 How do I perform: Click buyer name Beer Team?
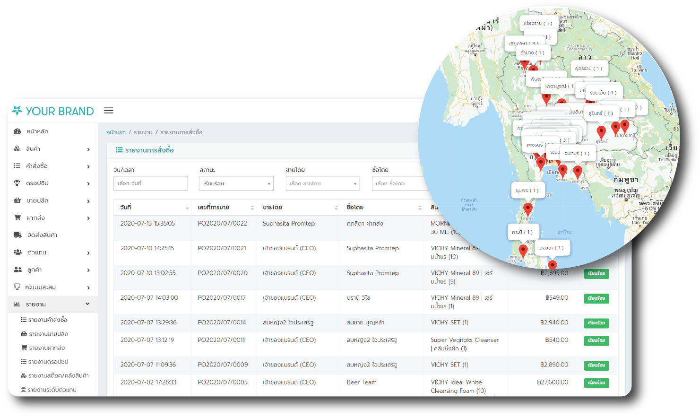pyautogui.click(x=362, y=383)
